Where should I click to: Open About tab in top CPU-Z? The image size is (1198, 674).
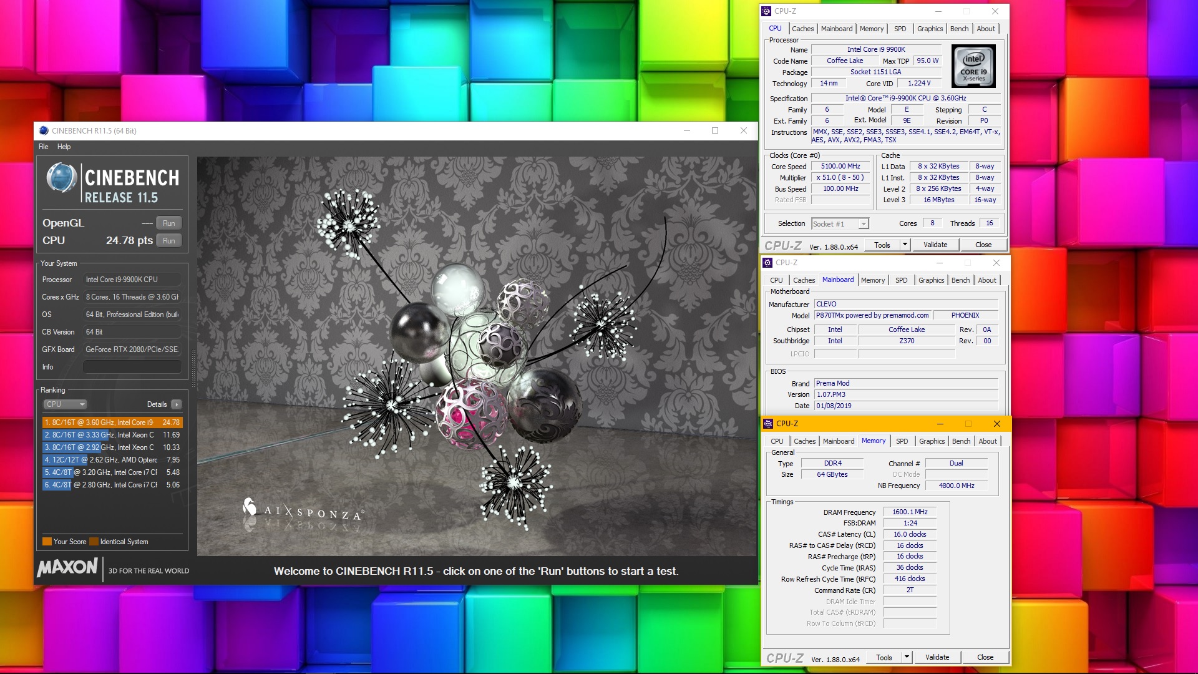tap(986, 29)
